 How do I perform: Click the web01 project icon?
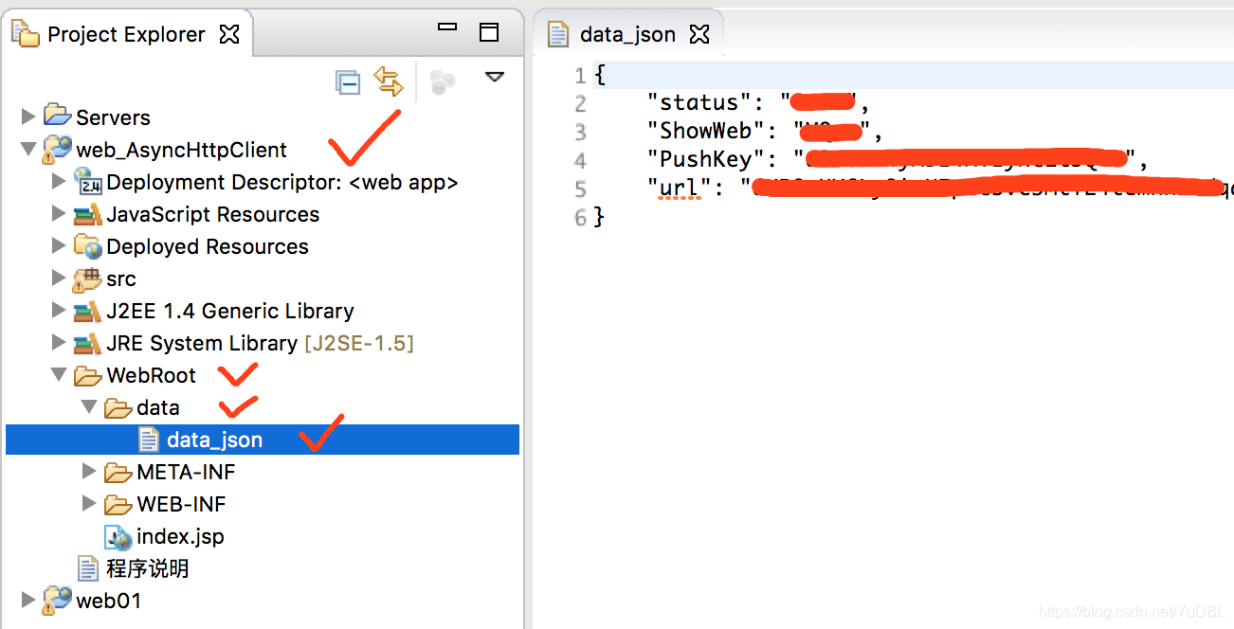point(58,599)
